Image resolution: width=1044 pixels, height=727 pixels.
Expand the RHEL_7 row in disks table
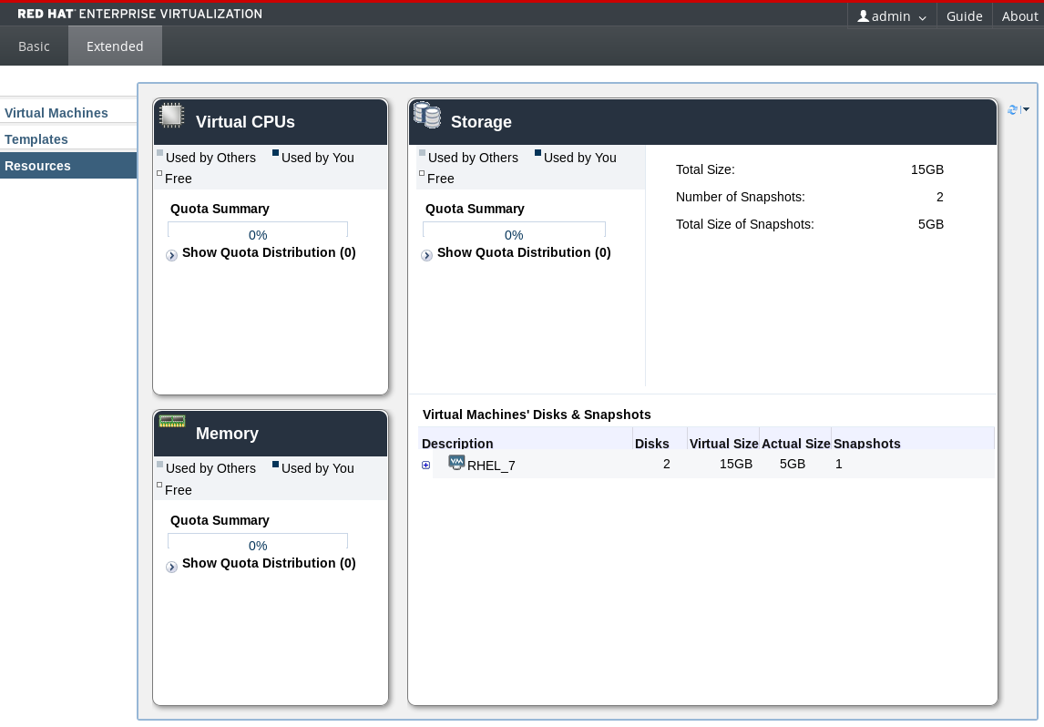[x=425, y=466]
